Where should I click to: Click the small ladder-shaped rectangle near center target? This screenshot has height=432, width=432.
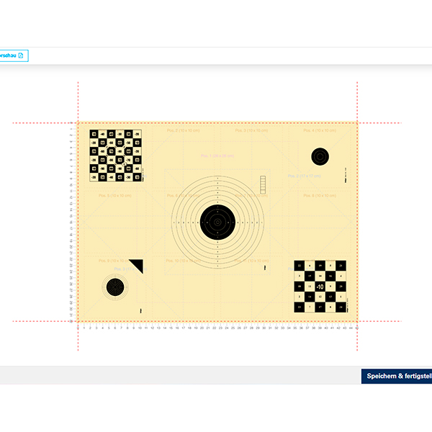pyautogui.click(x=264, y=183)
